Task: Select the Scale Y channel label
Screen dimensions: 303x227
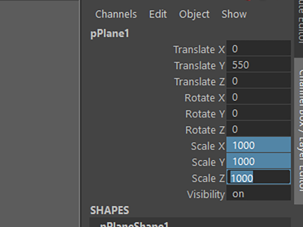Action: point(208,162)
